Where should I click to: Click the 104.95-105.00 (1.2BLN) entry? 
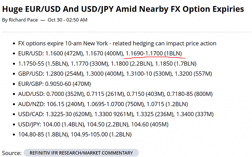(101, 134)
